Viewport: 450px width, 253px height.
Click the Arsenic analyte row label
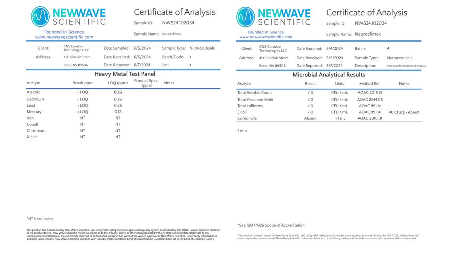click(33, 92)
